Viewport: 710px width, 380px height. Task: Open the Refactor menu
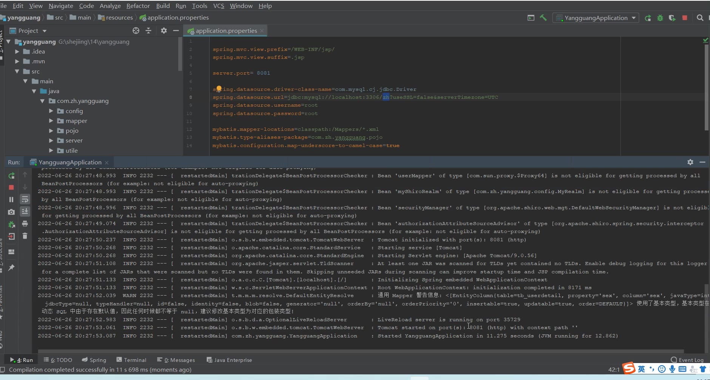point(138,6)
